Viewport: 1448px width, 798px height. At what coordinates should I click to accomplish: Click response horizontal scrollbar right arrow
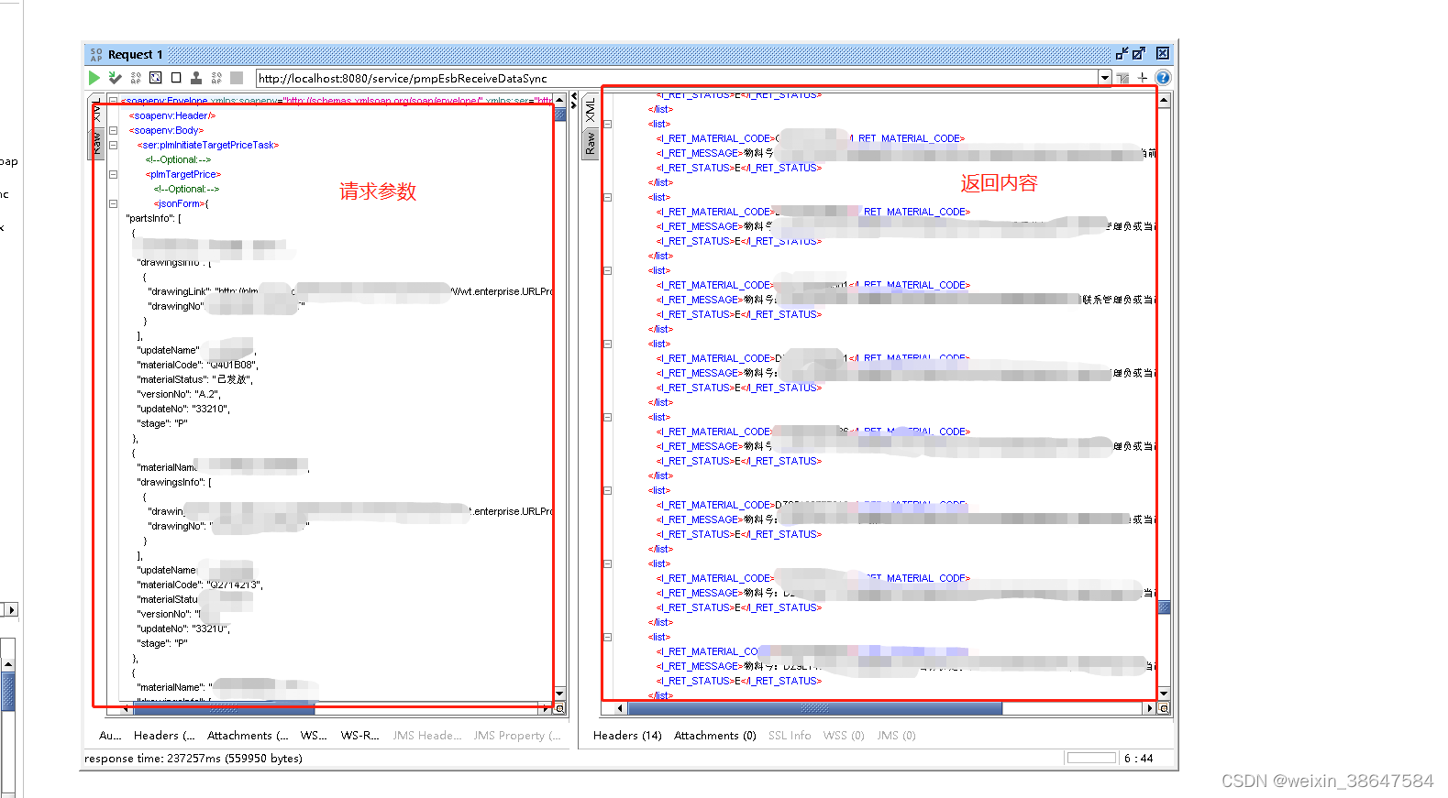pos(1150,708)
